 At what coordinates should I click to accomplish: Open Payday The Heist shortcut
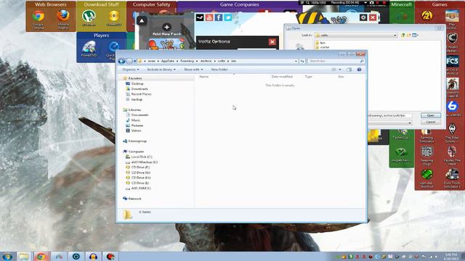coord(452,156)
